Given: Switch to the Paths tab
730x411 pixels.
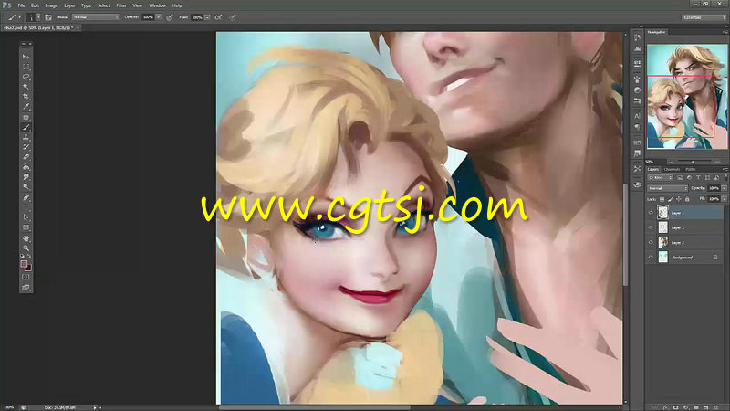Looking at the screenshot, I should tap(691, 169).
